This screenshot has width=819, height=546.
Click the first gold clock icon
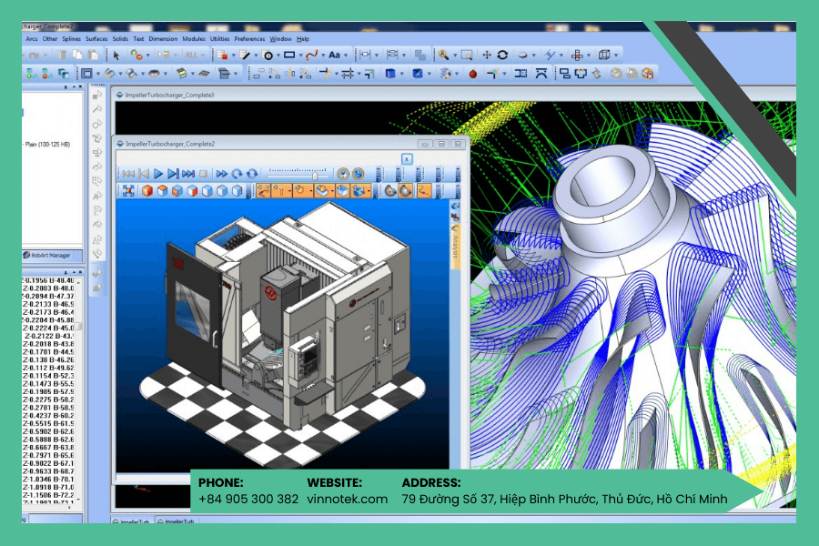point(343,174)
